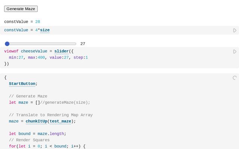Click the 'slider' function reference

(61, 51)
